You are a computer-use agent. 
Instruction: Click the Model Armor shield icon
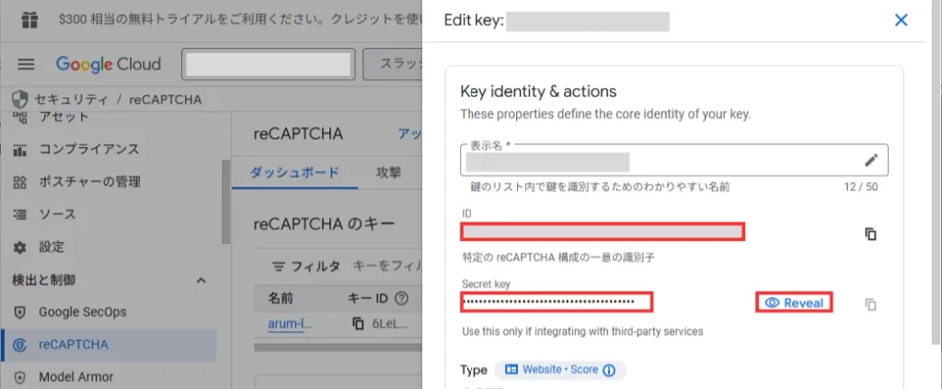pyautogui.click(x=20, y=378)
